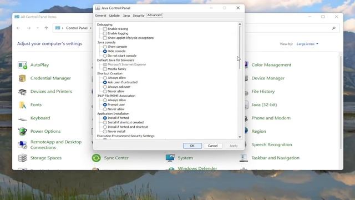Click the Control Panel search field
Screen dimensions: 355x200
tap(292, 28)
